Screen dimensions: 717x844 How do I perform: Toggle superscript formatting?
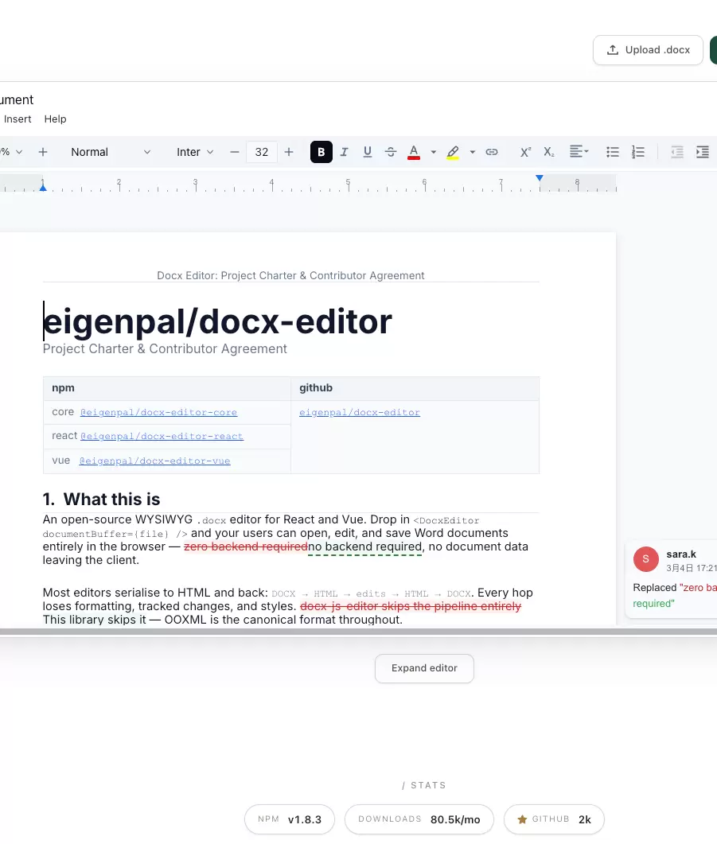(x=525, y=152)
